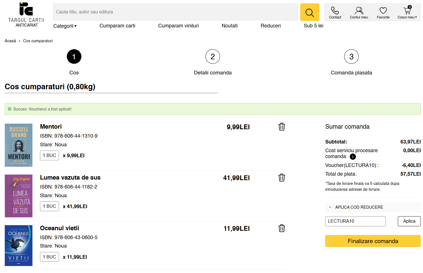Click the yellow search magnifier button
Image resolution: width=423 pixels, height=273 pixels.
pos(309,12)
